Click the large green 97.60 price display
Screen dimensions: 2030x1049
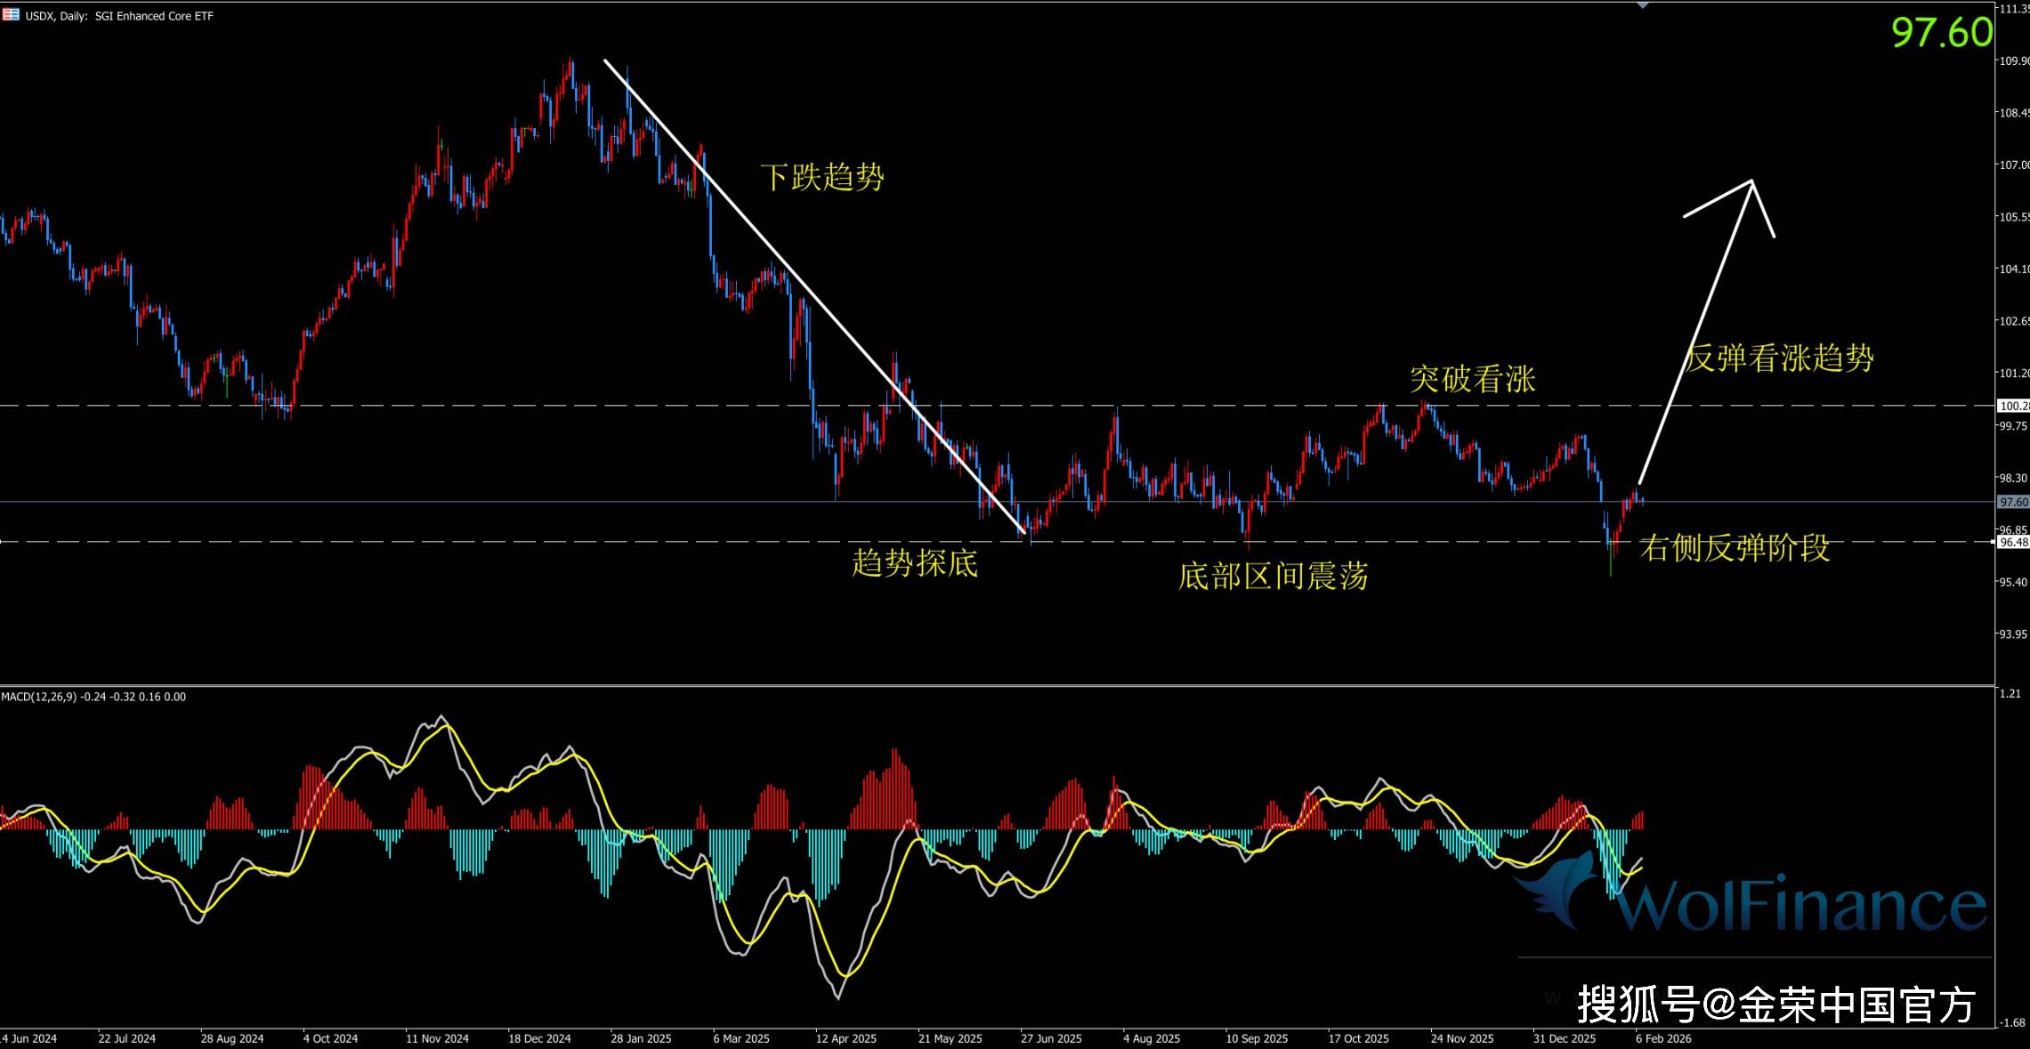tap(1941, 33)
